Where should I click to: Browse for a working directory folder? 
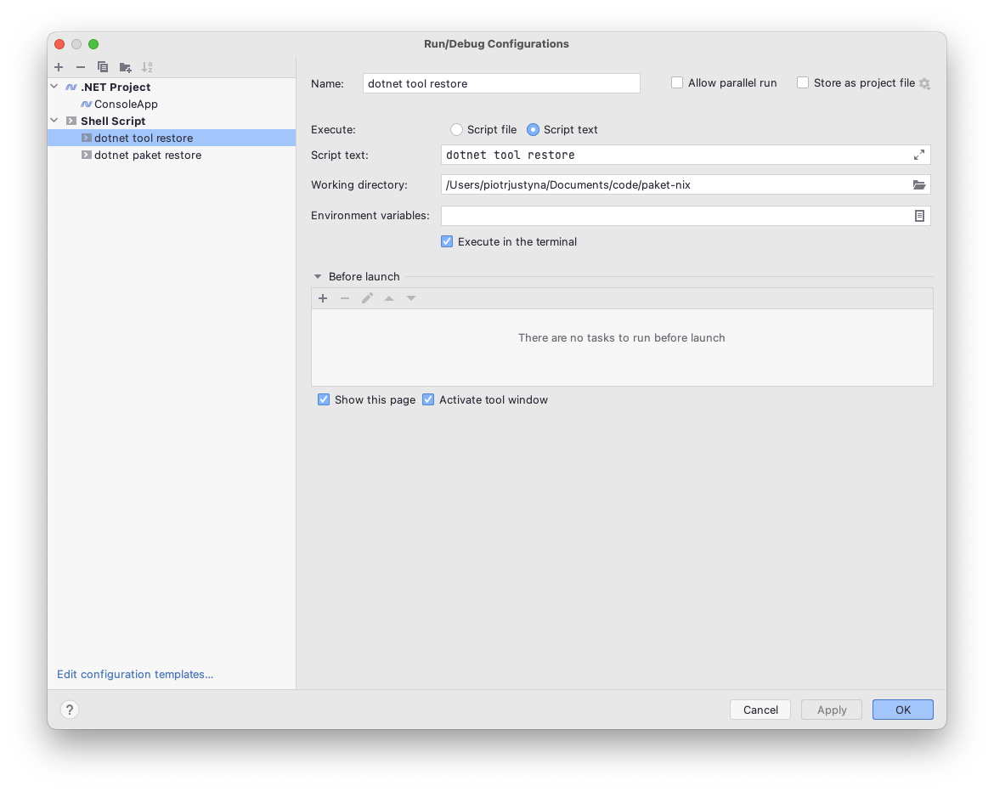pos(918,184)
